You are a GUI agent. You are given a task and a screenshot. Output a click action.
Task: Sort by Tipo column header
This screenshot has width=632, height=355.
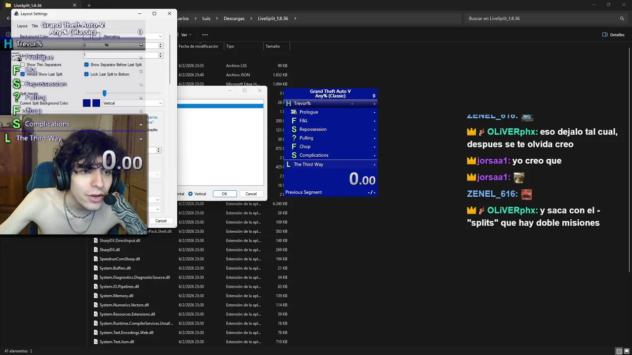(230, 46)
